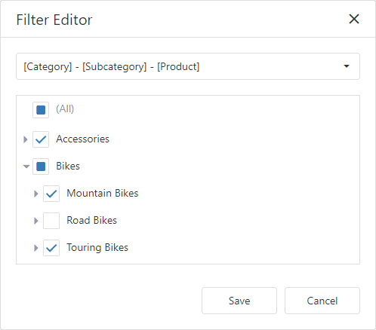
Task: Close the Filter Editor dialog
Action: pyautogui.click(x=354, y=19)
